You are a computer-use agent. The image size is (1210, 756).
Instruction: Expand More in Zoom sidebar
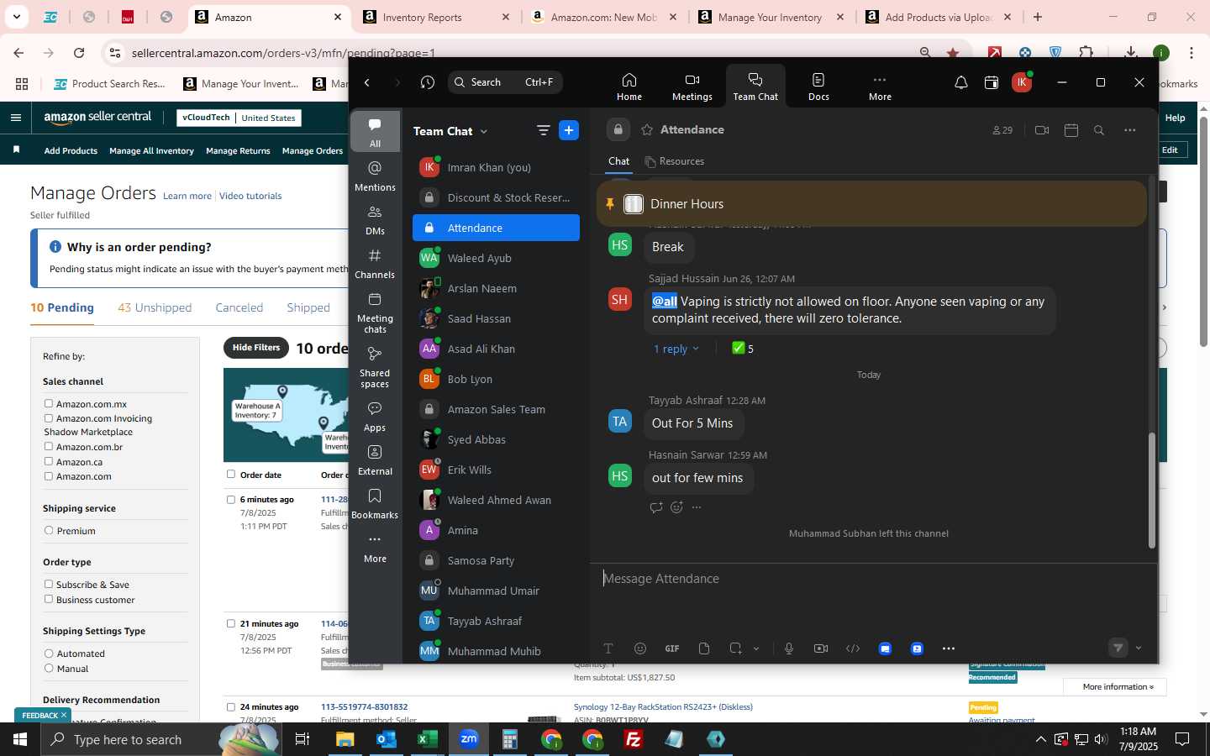pyautogui.click(x=375, y=548)
